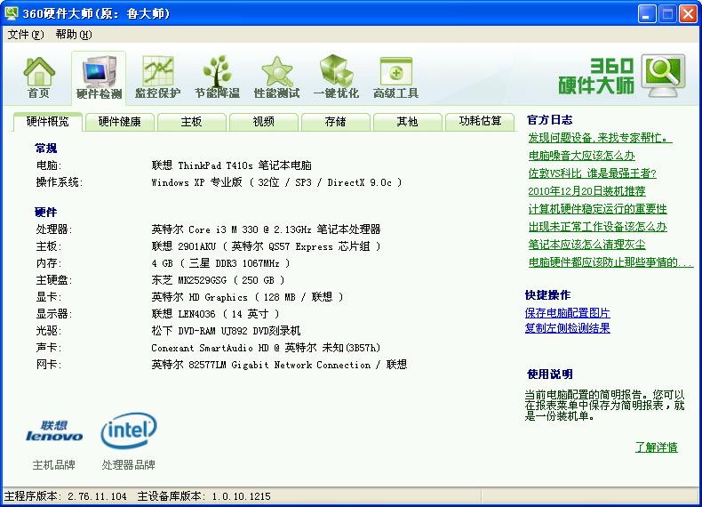
Task: Open link 2010年12月20日装机推荐
Action: point(586,191)
